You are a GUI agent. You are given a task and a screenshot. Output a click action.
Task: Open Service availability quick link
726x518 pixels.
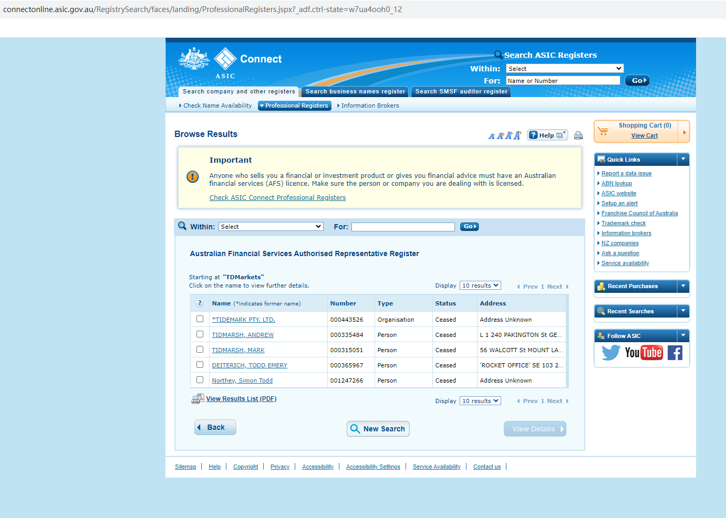click(x=625, y=263)
